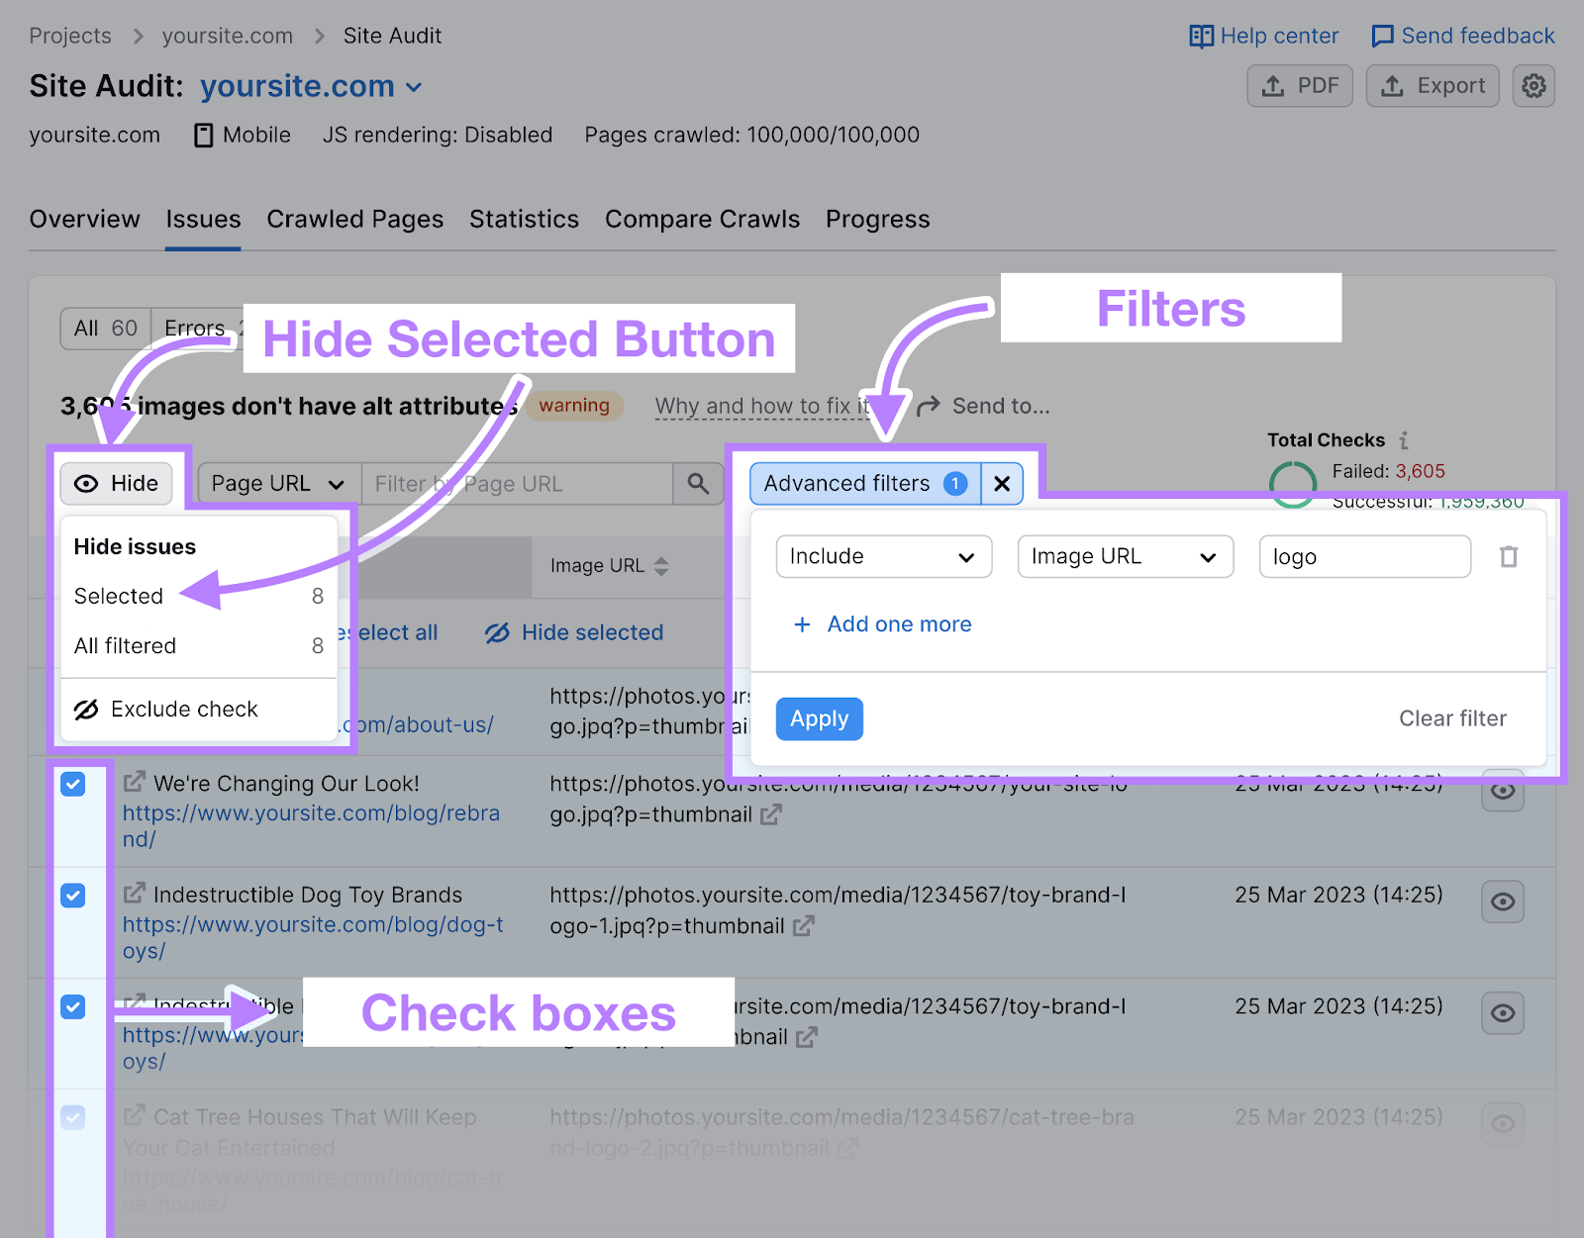Open Indestructible Dog Toy Brands page externally
The width and height of the screenshot is (1584, 1238).
134,894
